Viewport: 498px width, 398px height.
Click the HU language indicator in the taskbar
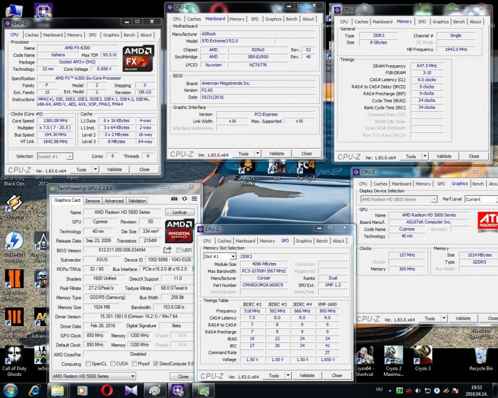point(379,389)
